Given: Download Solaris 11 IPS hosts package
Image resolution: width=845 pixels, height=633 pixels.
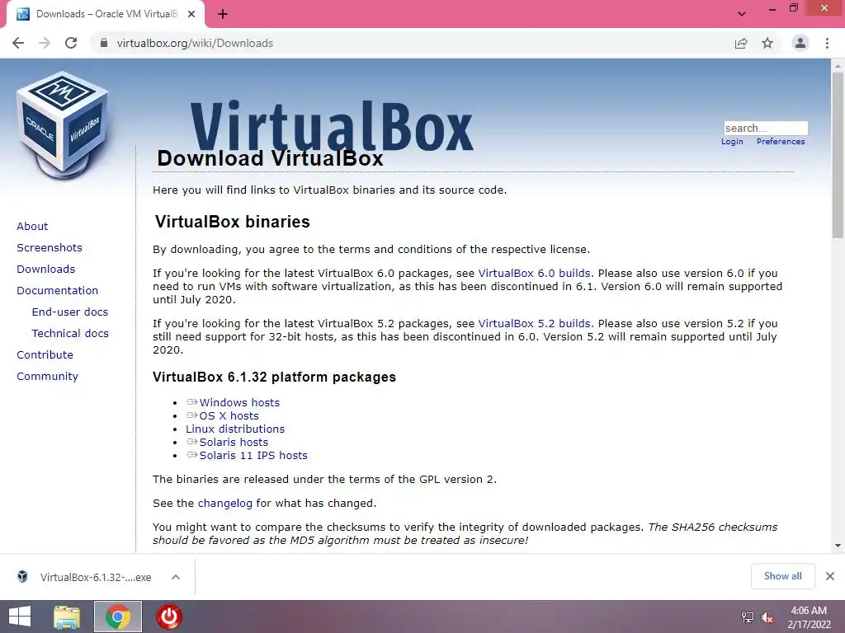Looking at the screenshot, I should tap(253, 455).
